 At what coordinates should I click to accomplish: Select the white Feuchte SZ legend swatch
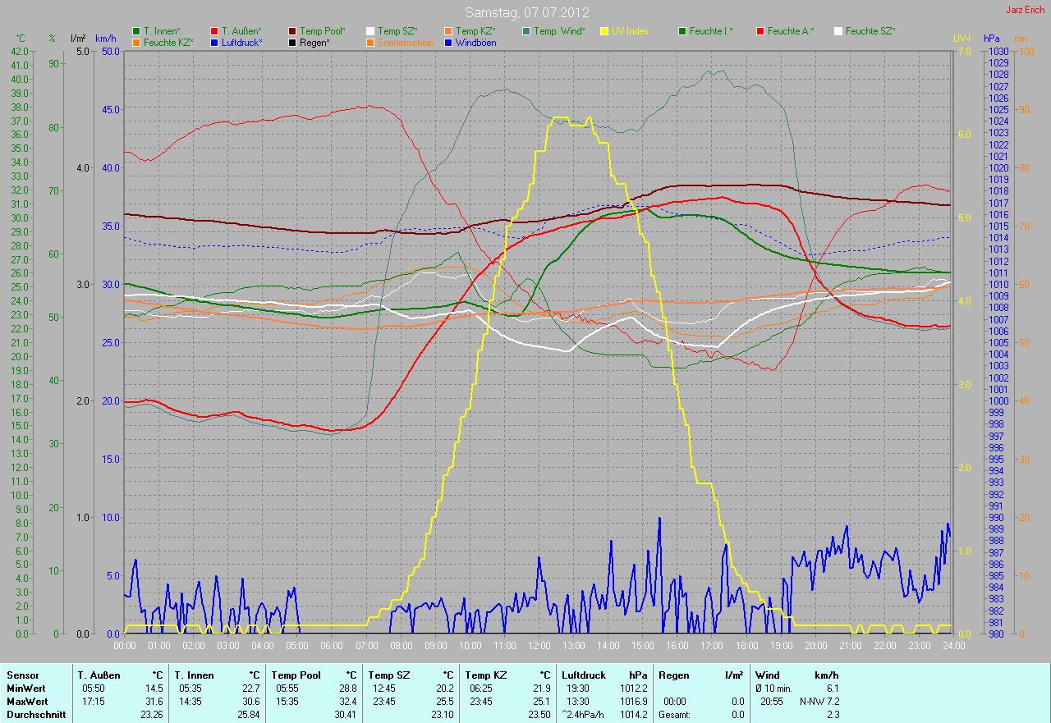coord(838,31)
